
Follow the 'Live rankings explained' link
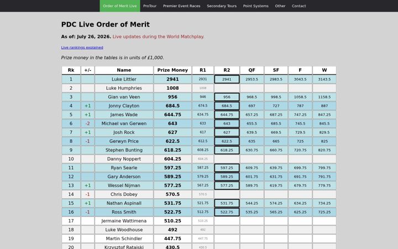[82, 48]
